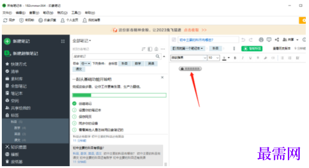Viewport: 309px width, 168px height.
Task: Open the 共享 share dropdown
Action: coord(291,39)
